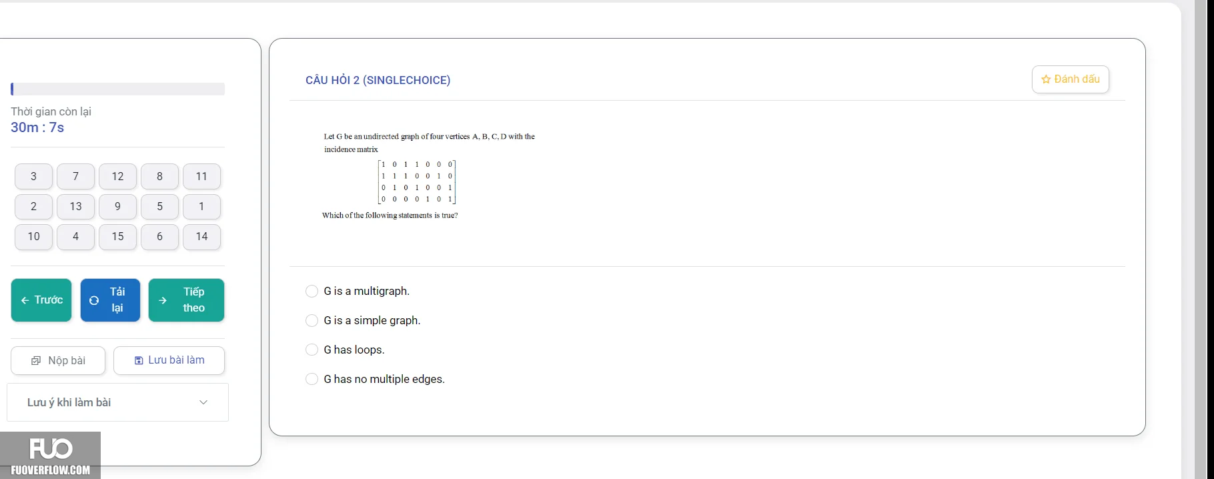Navigate to question 10
This screenshot has height=479, width=1214.
[x=33, y=237]
